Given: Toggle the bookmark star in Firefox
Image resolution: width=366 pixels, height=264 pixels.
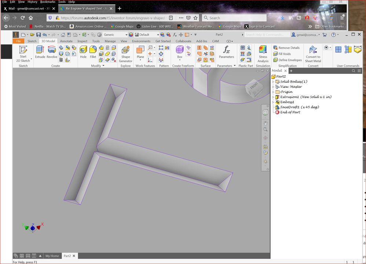Looking at the screenshot, I should [x=195, y=18].
